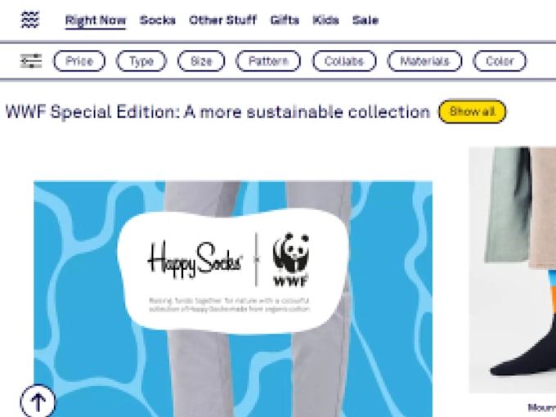This screenshot has width=556, height=417.
Task: Open the wavy-lines logo menu icon
Action: tap(30, 20)
